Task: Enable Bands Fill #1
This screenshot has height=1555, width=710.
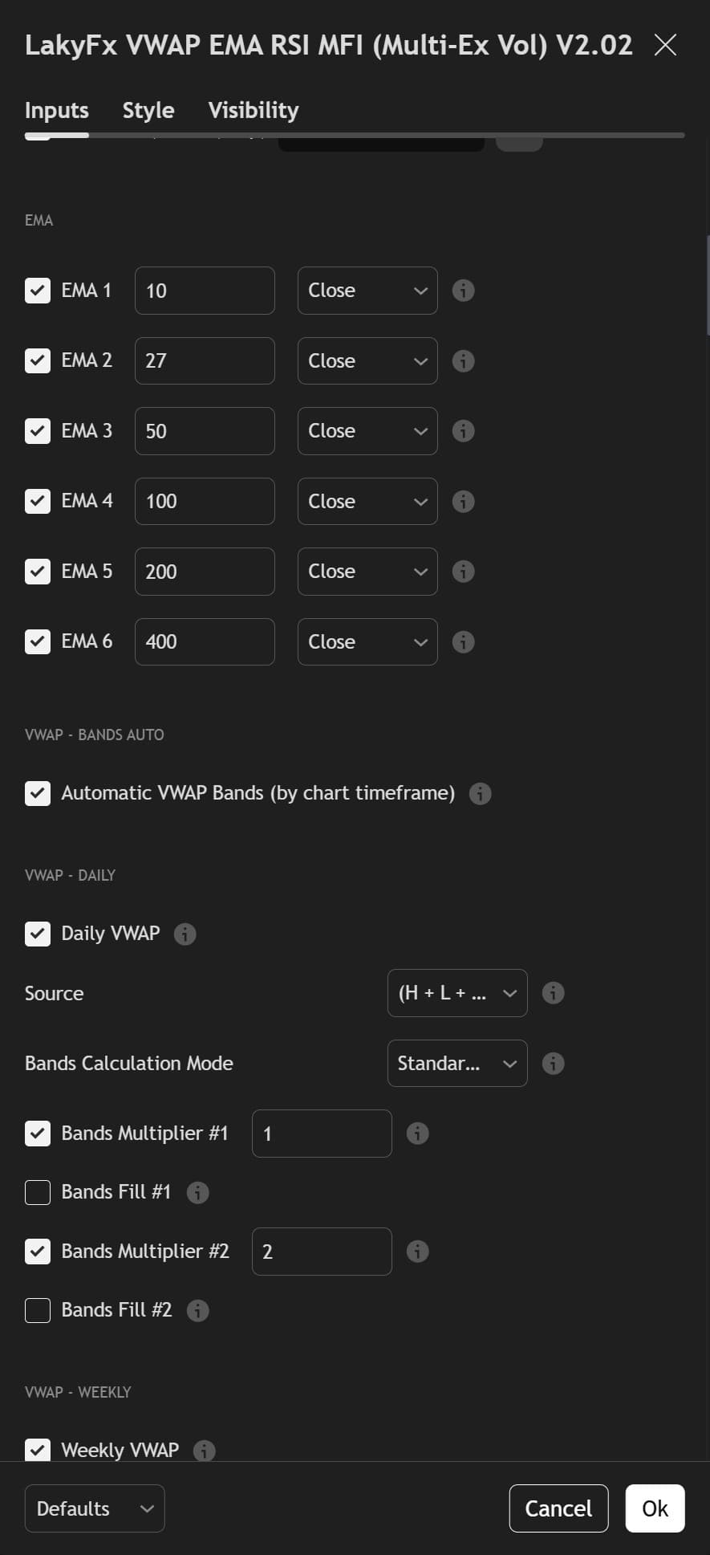Action: coord(38,1192)
